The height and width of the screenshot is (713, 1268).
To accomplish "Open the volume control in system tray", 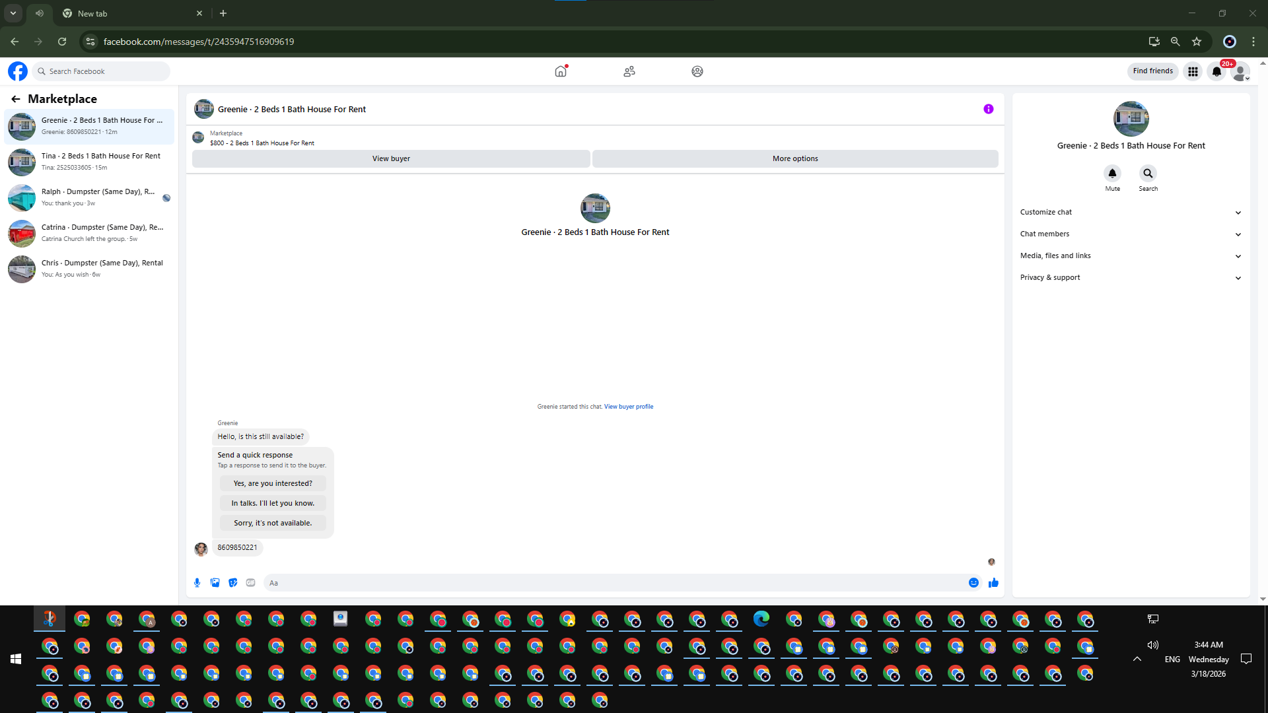I will click(1153, 645).
